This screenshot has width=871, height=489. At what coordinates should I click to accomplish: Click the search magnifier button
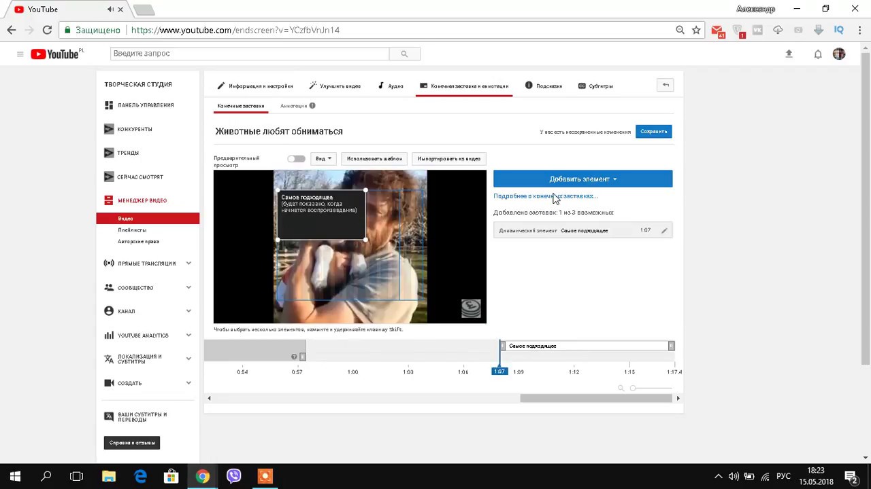point(404,54)
